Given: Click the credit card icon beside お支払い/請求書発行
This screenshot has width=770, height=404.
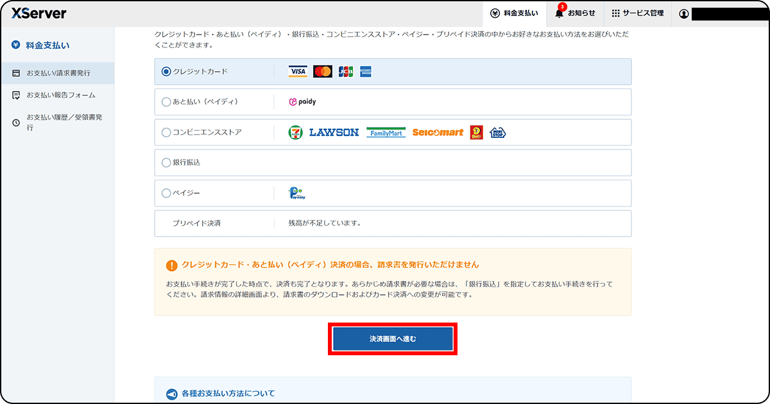Looking at the screenshot, I should click(16, 73).
